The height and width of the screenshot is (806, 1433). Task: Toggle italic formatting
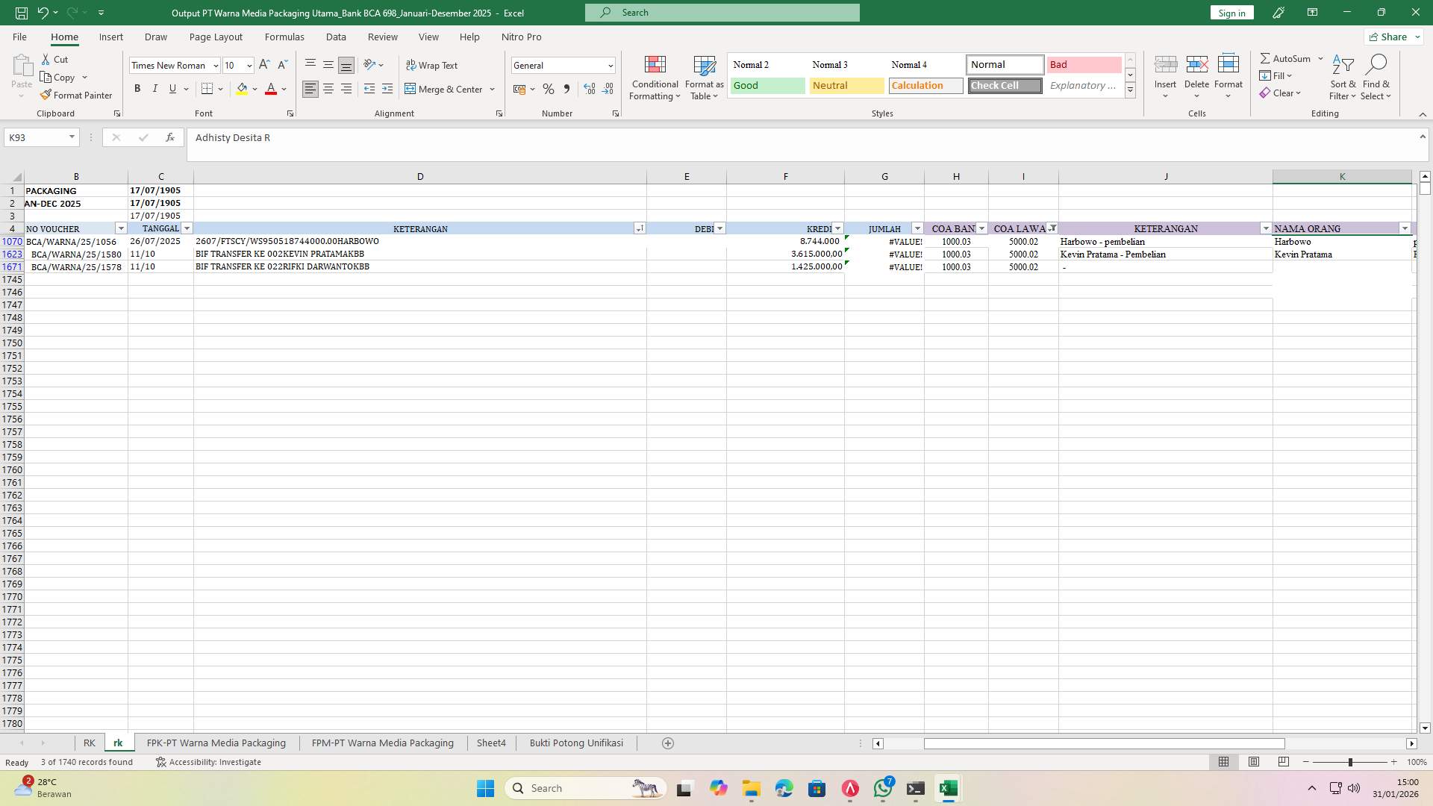tap(155, 88)
